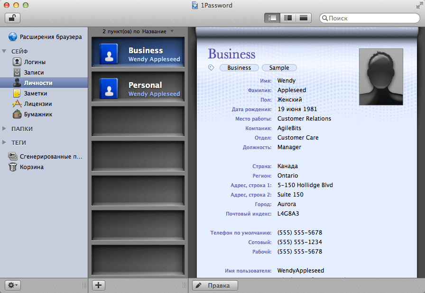Image resolution: width=425 pixels, height=293 pixels.
Task: Click the name value Wendy
Action: pos(286,81)
